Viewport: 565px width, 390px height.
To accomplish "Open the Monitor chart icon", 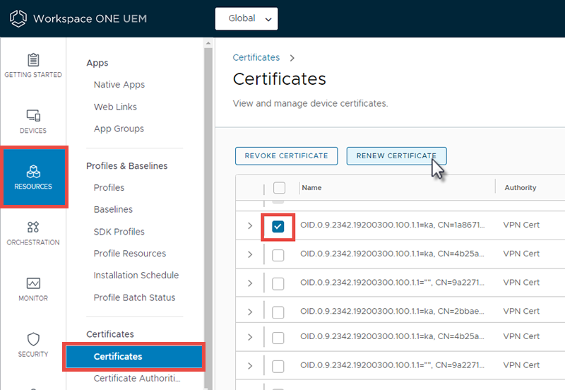I will point(33,283).
